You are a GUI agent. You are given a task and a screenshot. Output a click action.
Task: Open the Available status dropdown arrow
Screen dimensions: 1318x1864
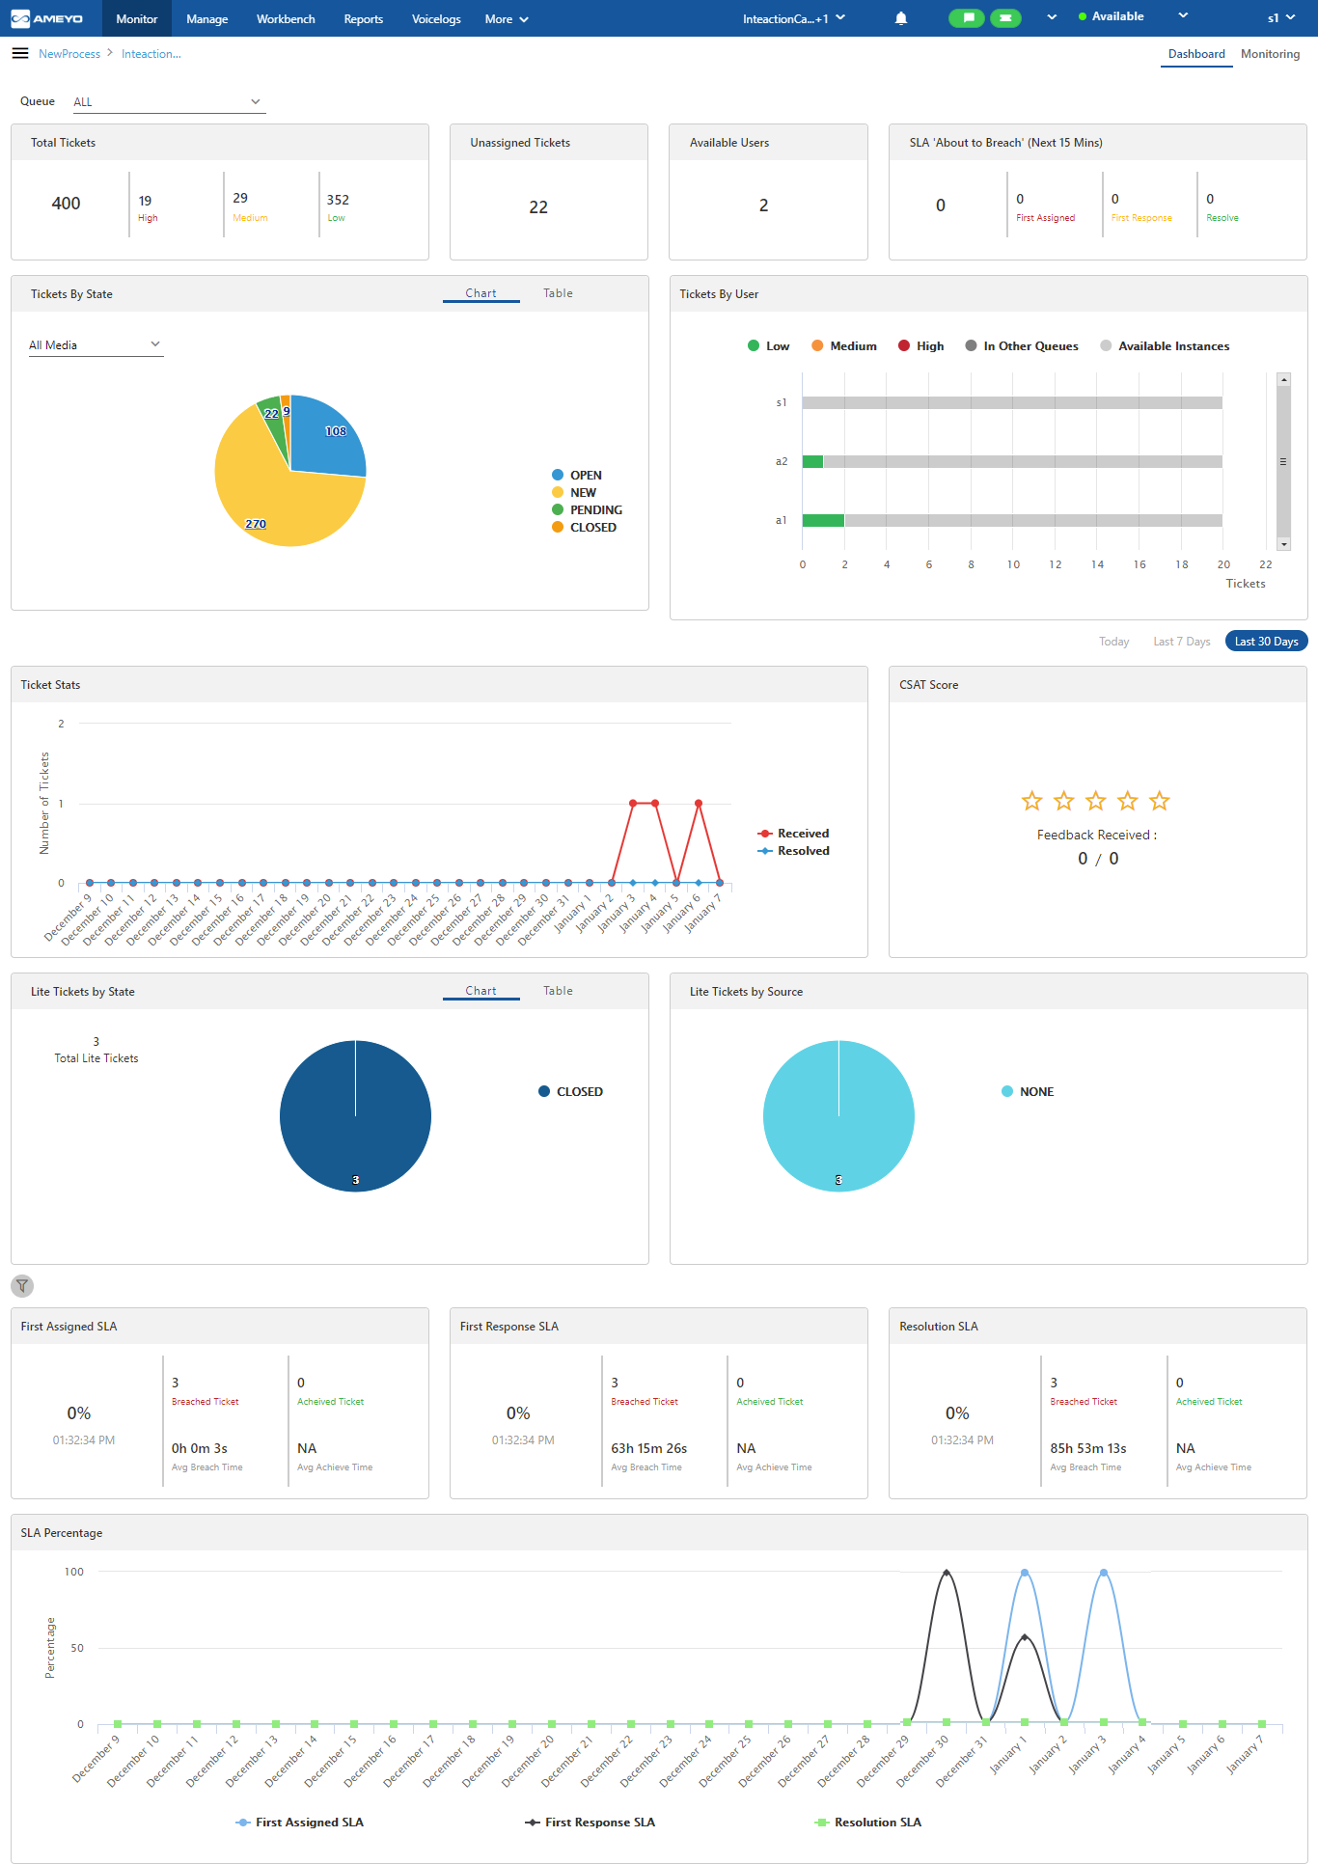coord(1183,16)
